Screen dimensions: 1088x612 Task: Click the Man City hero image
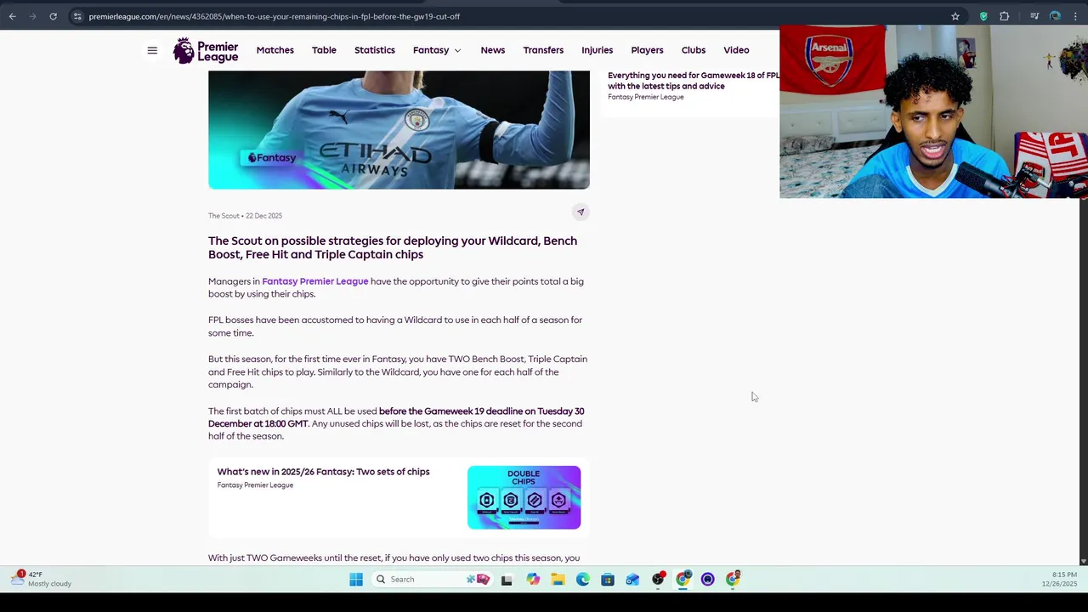[x=399, y=129]
